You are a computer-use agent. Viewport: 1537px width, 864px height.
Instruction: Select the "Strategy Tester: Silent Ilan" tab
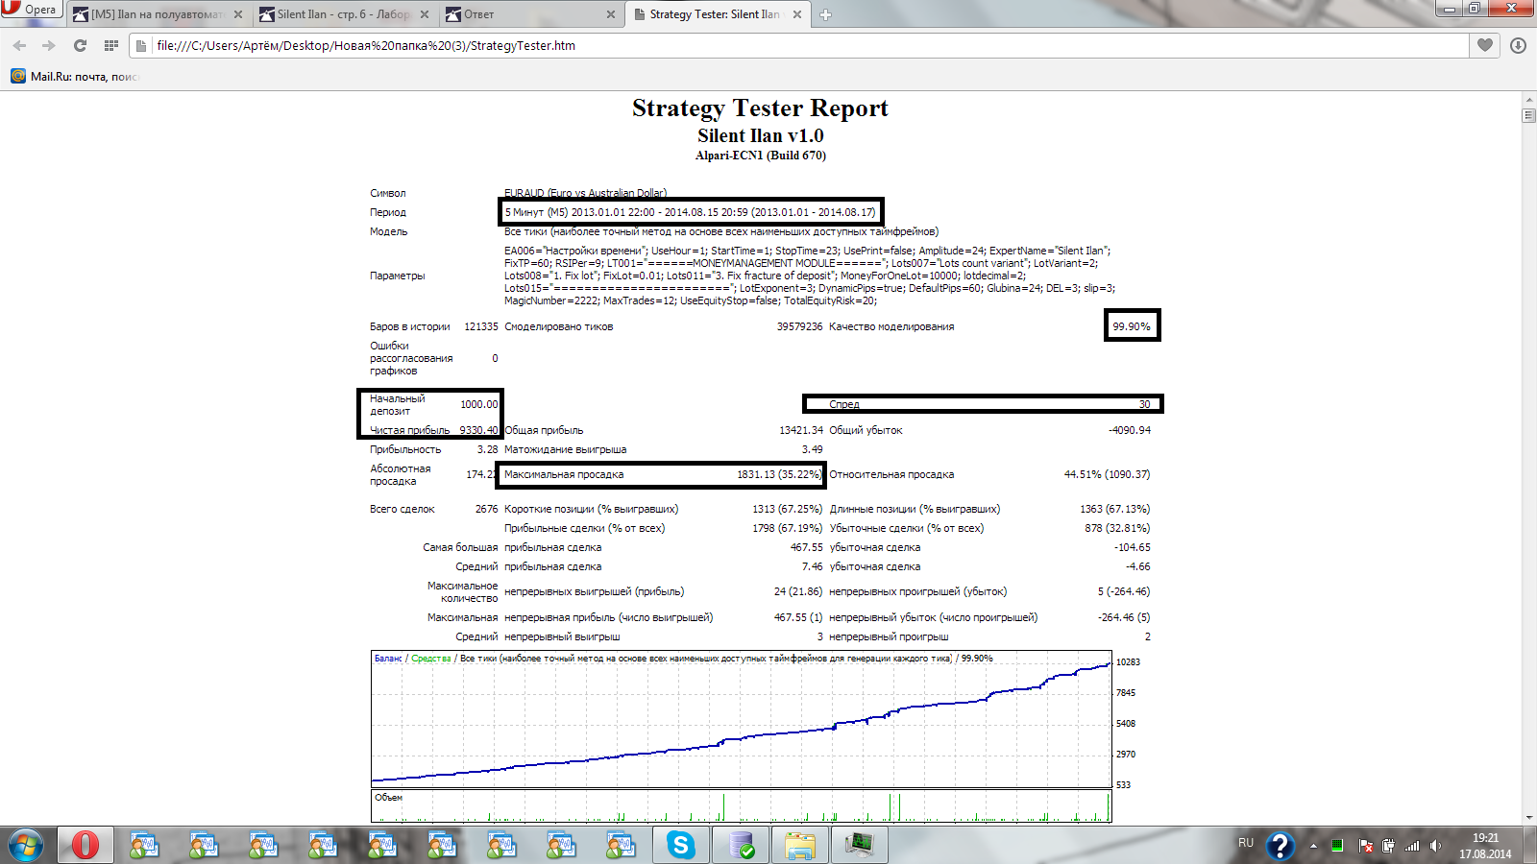click(717, 14)
